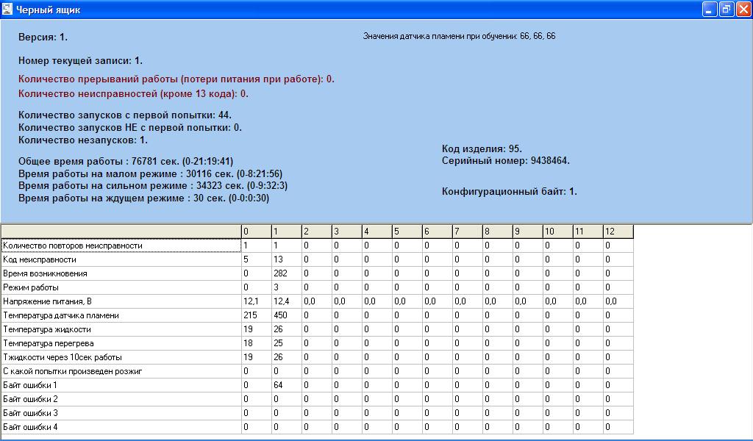The height and width of the screenshot is (441, 753).
Task: Select the 'Байт ошибки 3' row label
Action: point(121,412)
